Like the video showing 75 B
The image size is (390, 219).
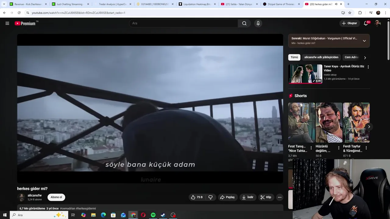coord(197,197)
